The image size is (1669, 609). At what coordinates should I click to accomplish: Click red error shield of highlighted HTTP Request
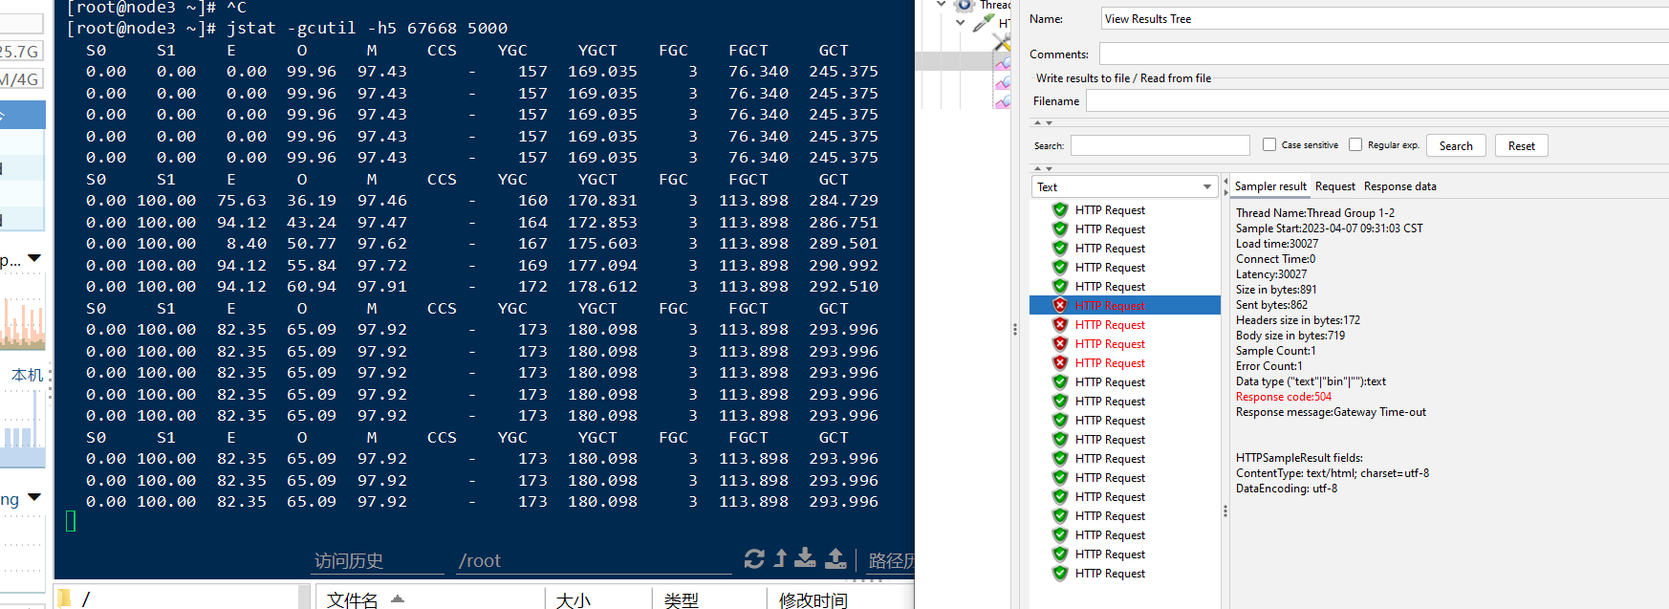(x=1060, y=305)
